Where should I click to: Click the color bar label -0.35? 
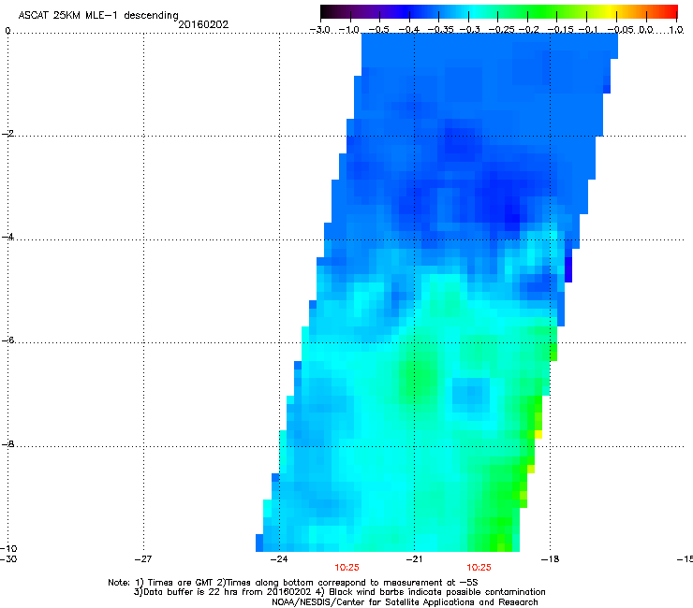tap(440, 30)
